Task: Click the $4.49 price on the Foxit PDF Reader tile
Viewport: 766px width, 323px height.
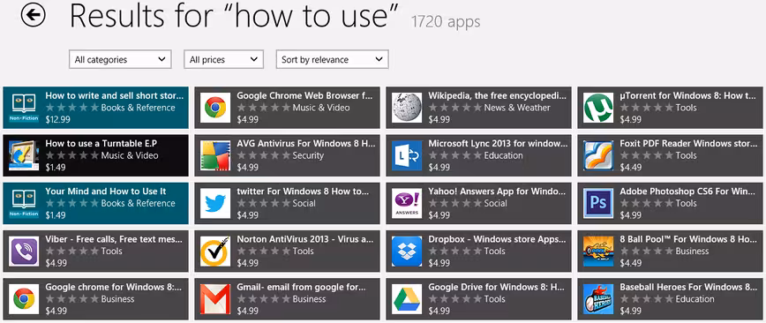Action: click(x=631, y=167)
